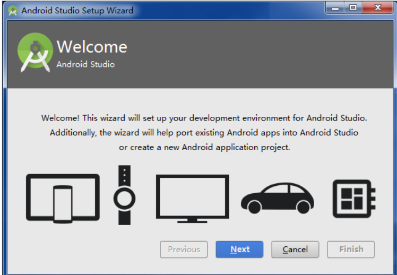Click the line 'or create a new Android application project.'
Viewport: 397px width, 275px height.
[x=204, y=148]
